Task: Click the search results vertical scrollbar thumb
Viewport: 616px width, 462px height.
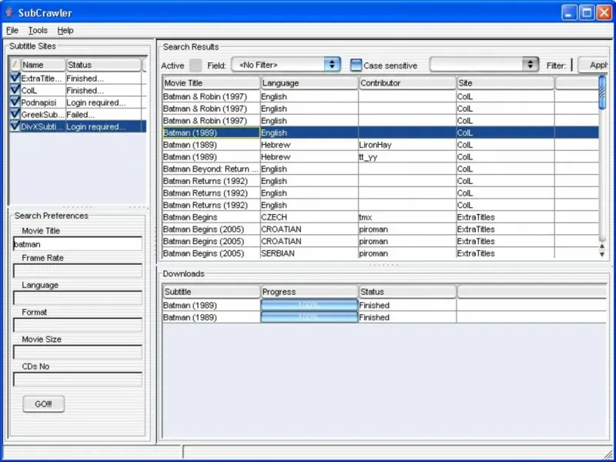Action: [x=602, y=92]
